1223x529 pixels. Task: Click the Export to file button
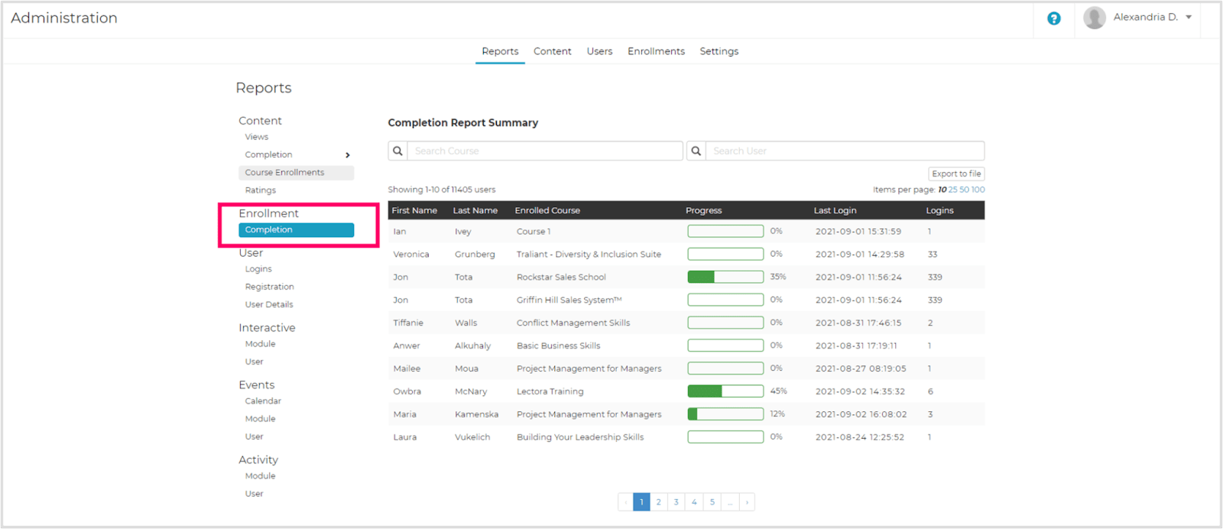(x=956, y=174)
